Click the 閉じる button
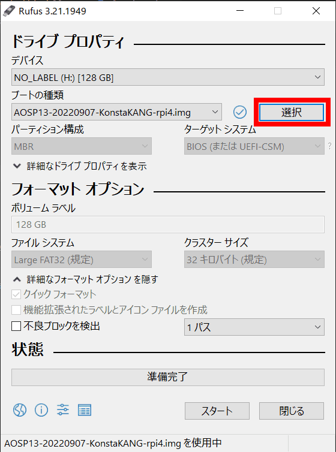Image resolution: width=336 pixels, height=452 pixels. [x=292, y=411]
